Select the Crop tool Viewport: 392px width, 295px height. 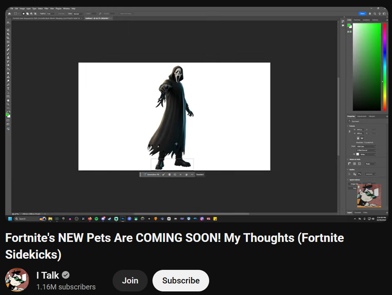[x=8, y=38]
